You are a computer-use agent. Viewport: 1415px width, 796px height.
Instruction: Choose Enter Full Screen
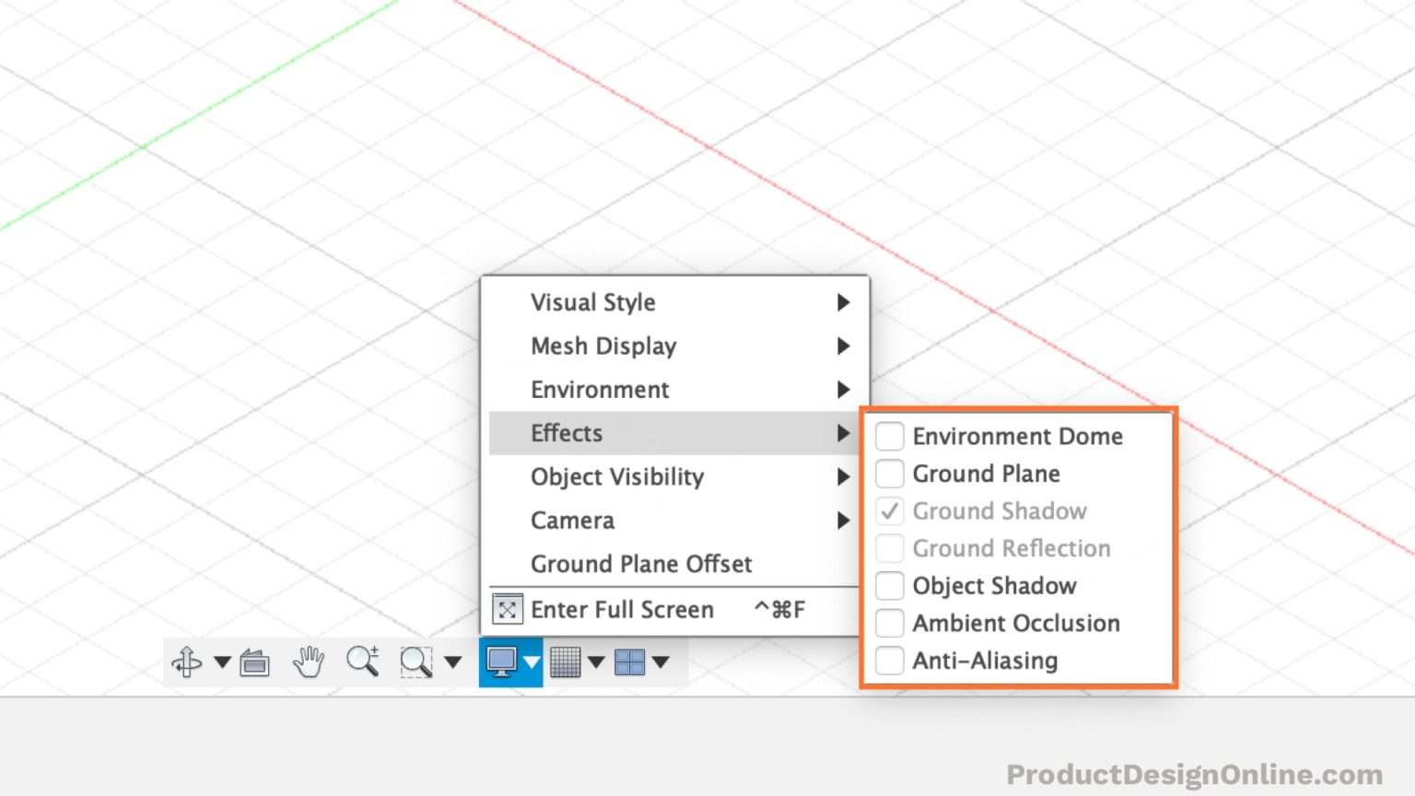[622, 610]
